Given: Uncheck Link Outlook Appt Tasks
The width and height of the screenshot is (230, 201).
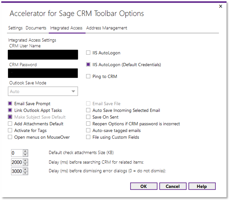Looking at the screenshot, I should tap(10, 110).
